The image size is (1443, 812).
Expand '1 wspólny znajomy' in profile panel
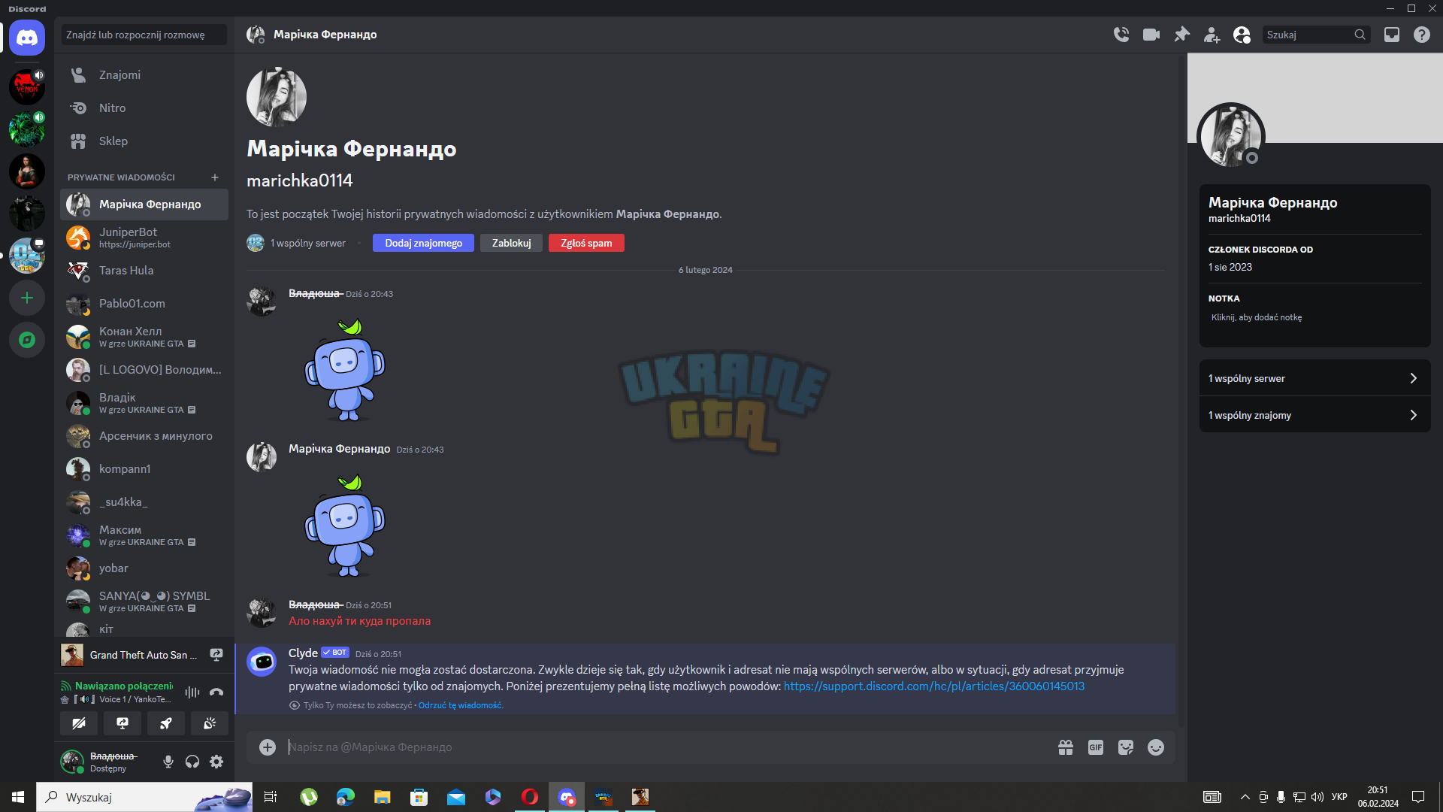tap(1314, 415)
